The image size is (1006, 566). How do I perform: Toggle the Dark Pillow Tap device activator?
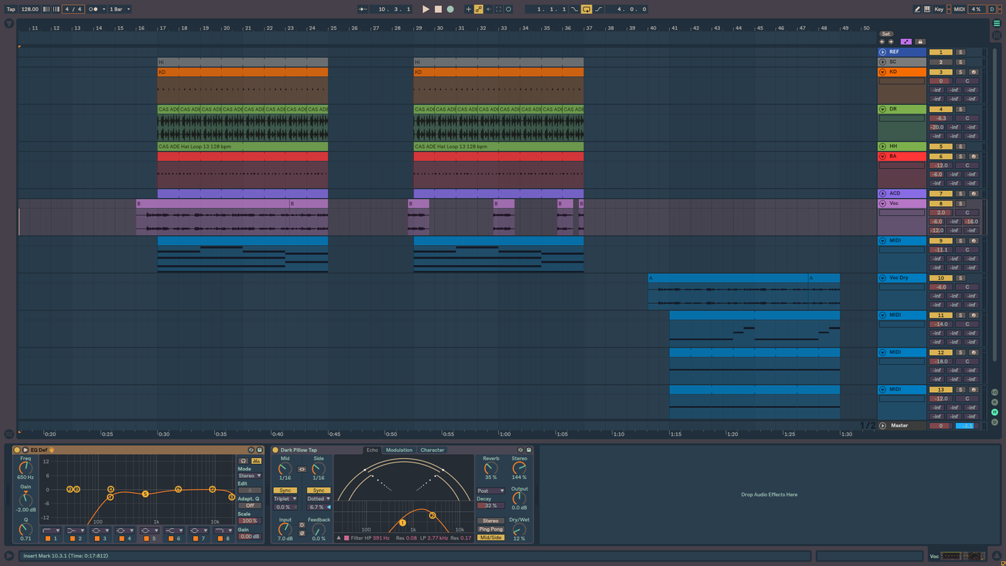pos(275,450)
